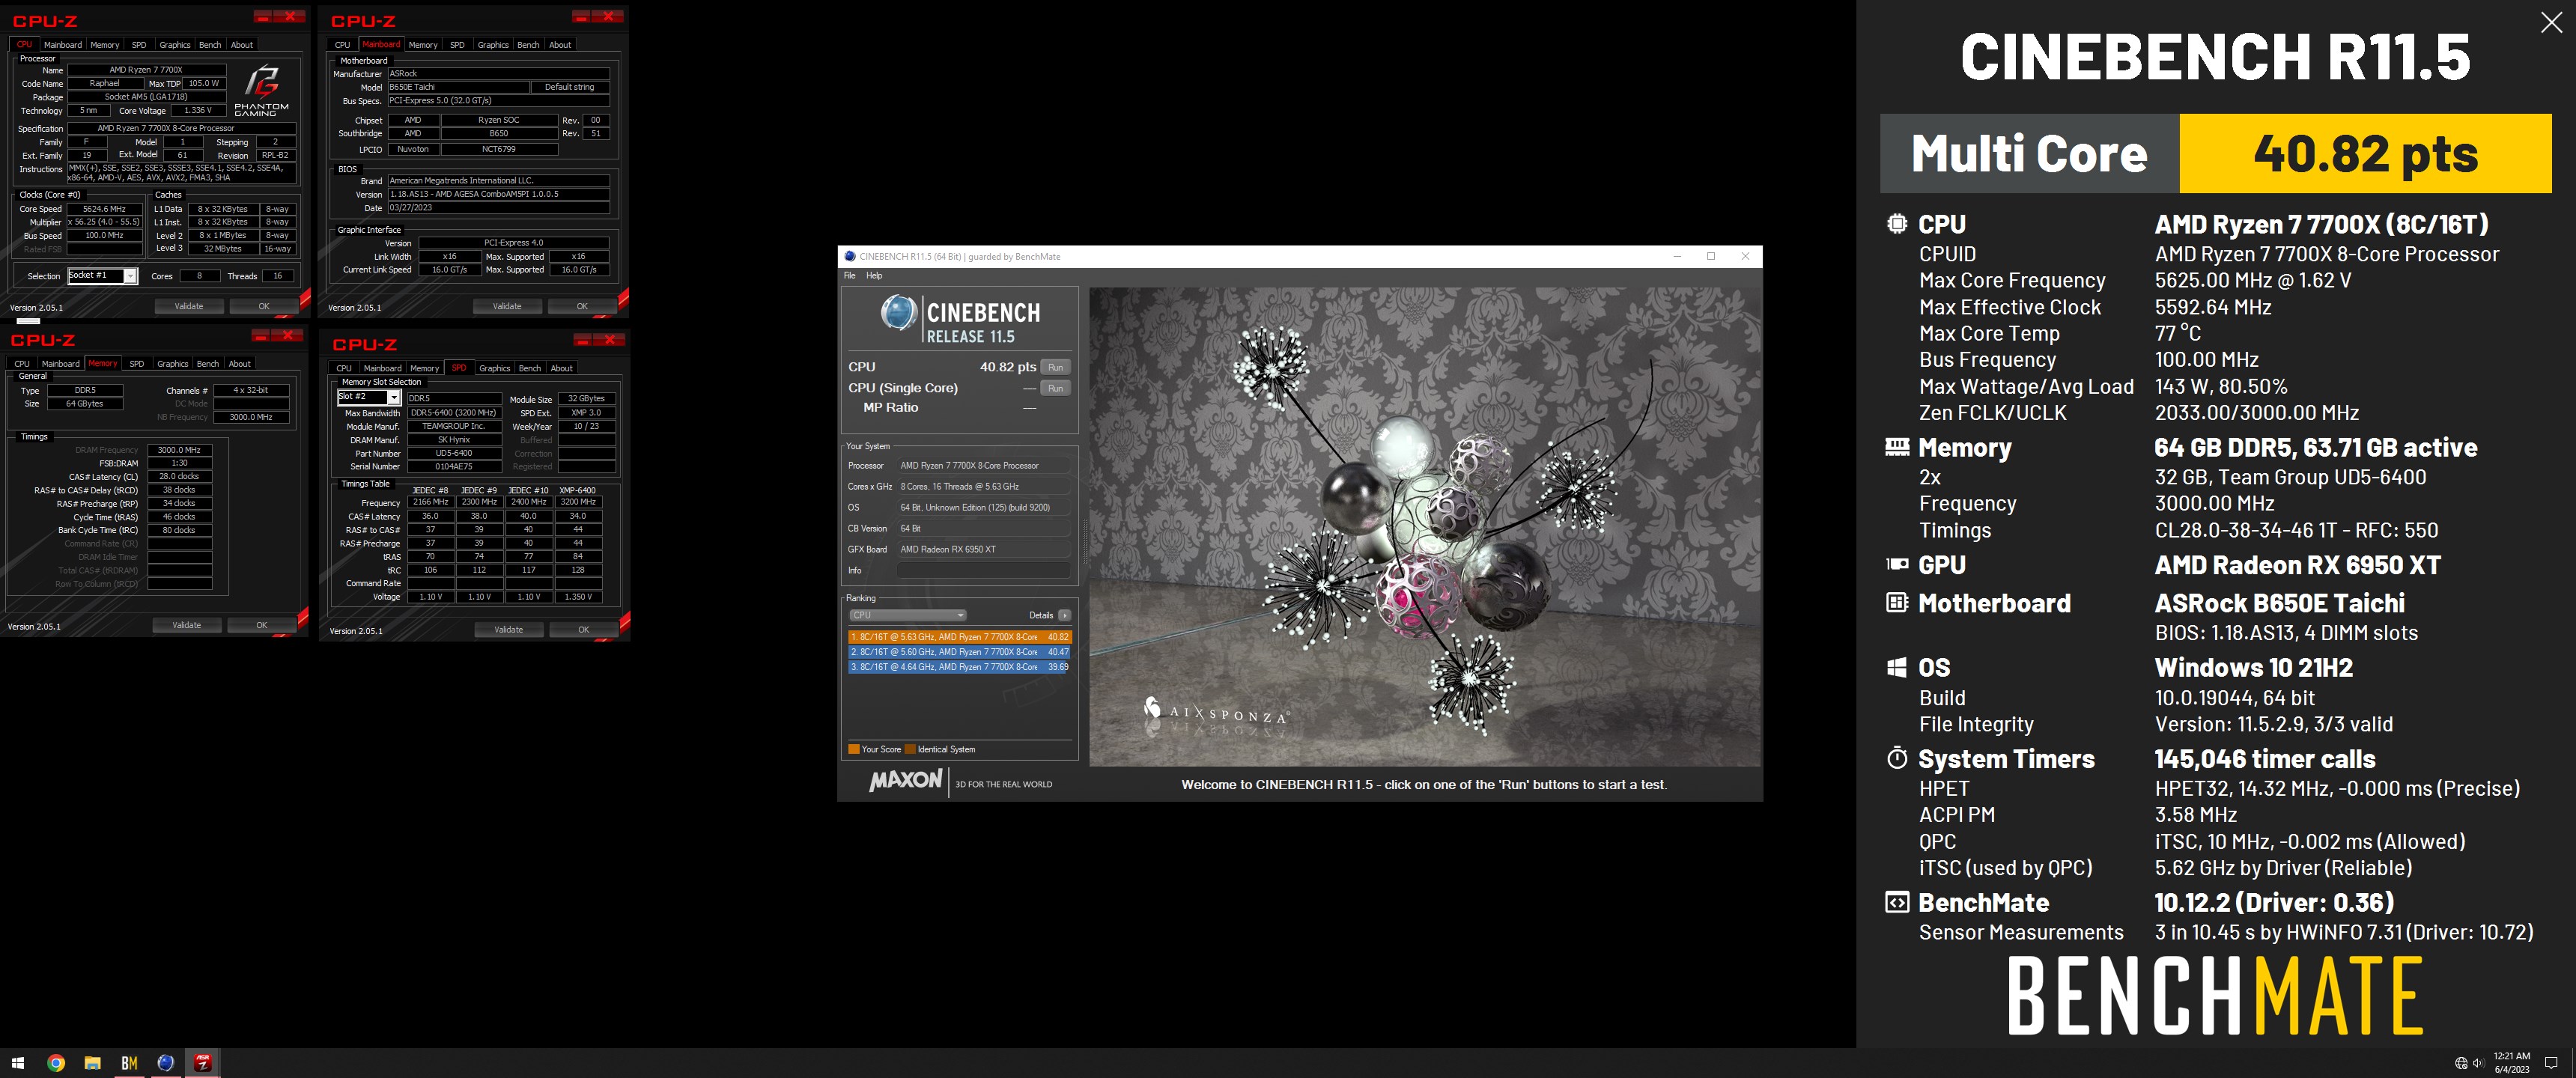2576x1078 pixels.
Task: Select ranking entry 2 with score 40.47
Action: click(960, 652)
